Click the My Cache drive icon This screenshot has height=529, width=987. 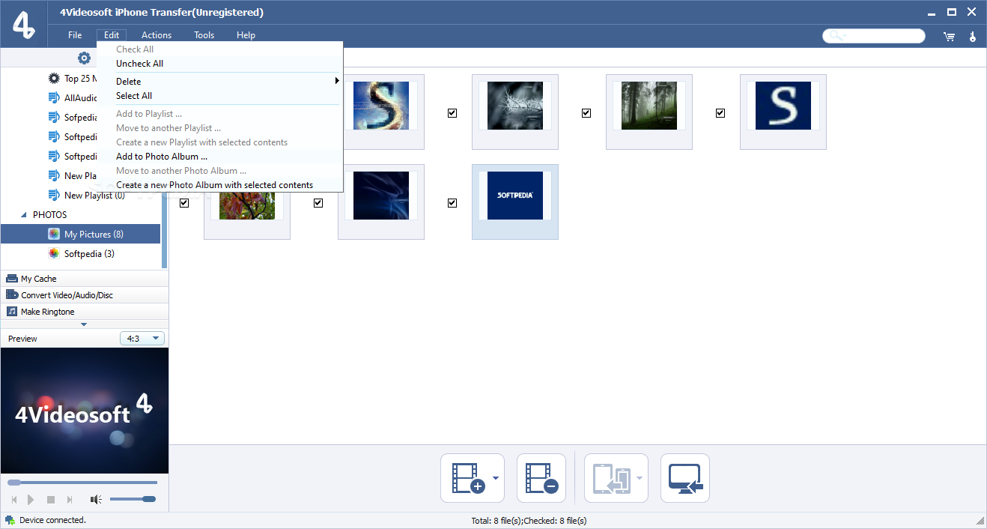12,279
